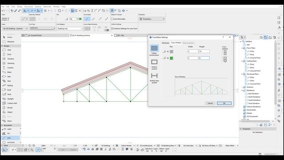Collapse the Elevations tree node

[242, 90]
